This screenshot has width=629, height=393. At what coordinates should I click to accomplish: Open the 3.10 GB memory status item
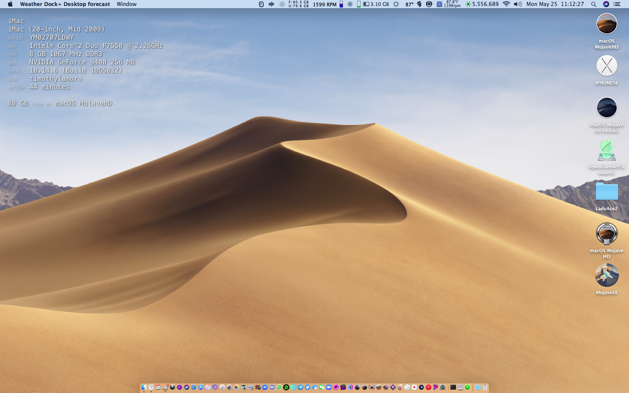click(x=376, y=4)
